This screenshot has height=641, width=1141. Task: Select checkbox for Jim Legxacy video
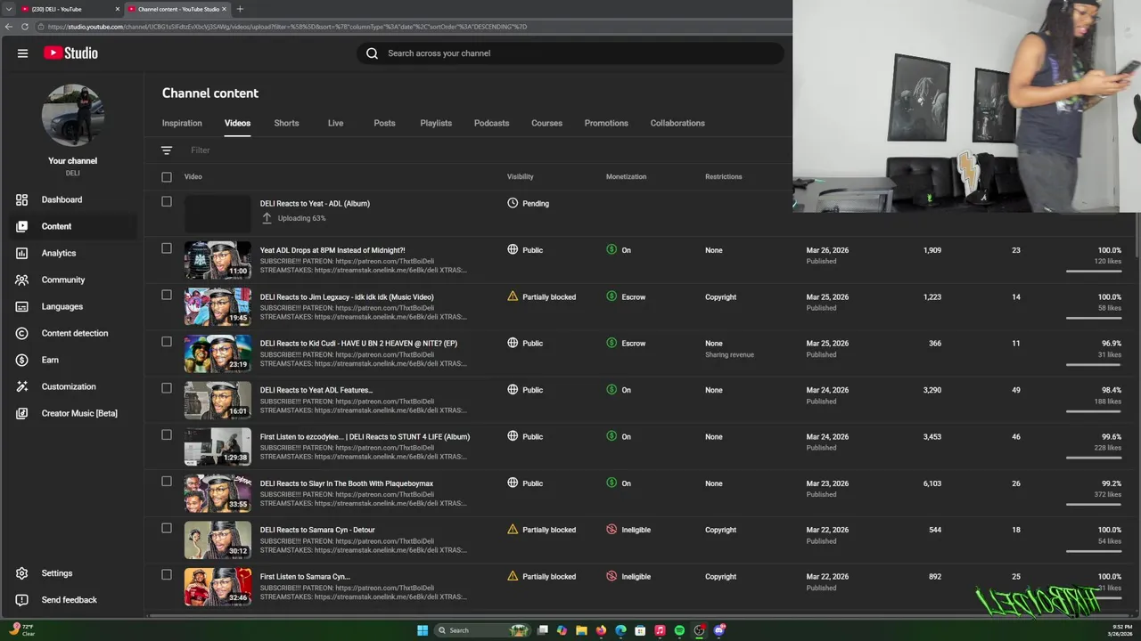pyautogui.click(x=167, y=295)
